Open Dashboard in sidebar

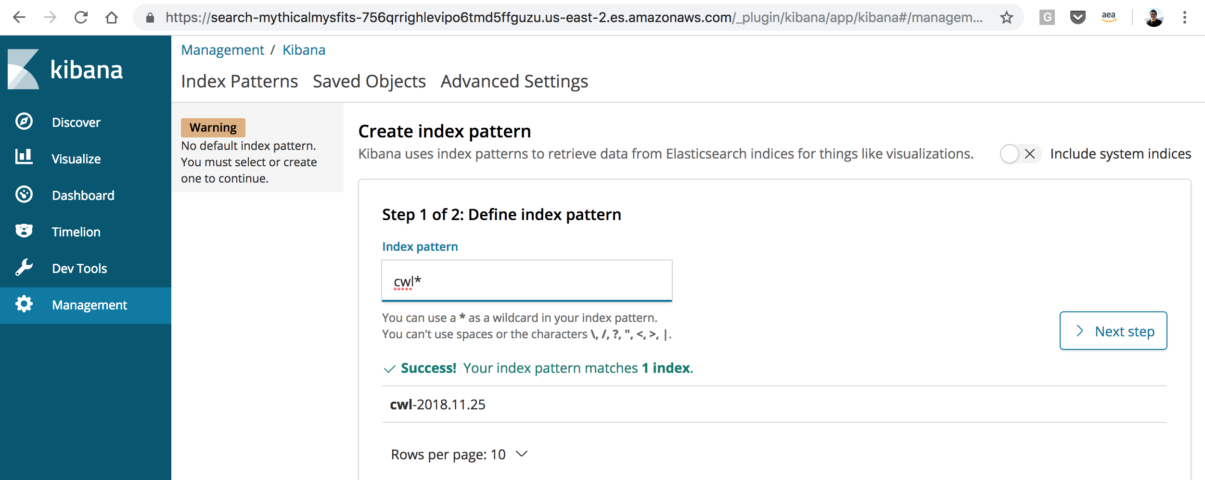[86, 195]
